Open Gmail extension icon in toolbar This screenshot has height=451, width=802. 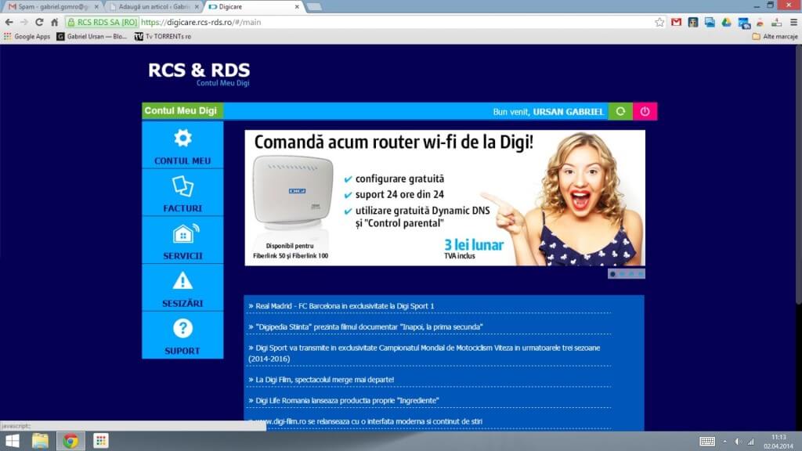click(676, 22)
